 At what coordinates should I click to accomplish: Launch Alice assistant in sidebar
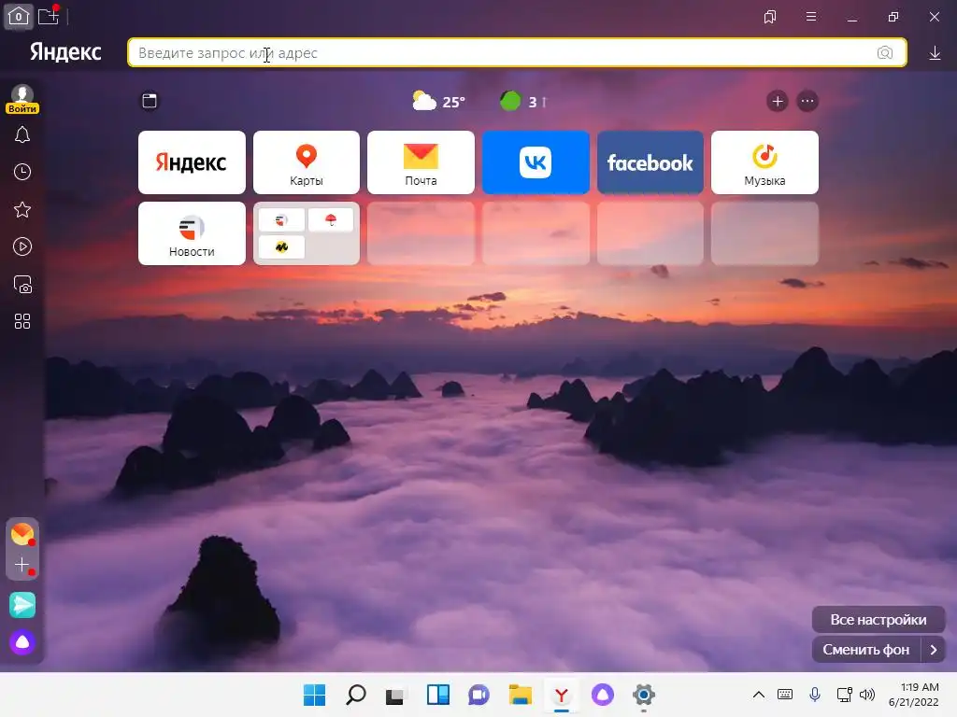22,642
